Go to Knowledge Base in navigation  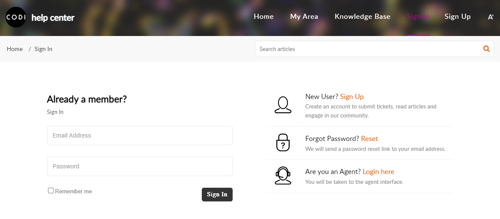(x=362, y=17)
